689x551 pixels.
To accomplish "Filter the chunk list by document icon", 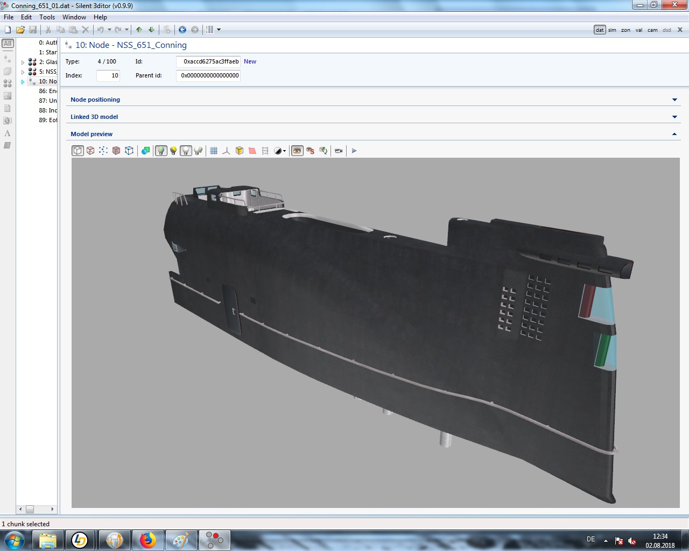I will (8, 108).
